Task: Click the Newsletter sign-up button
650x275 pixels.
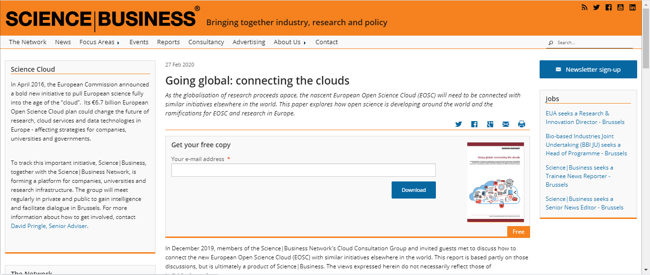Action: click(x=588, y=69)
